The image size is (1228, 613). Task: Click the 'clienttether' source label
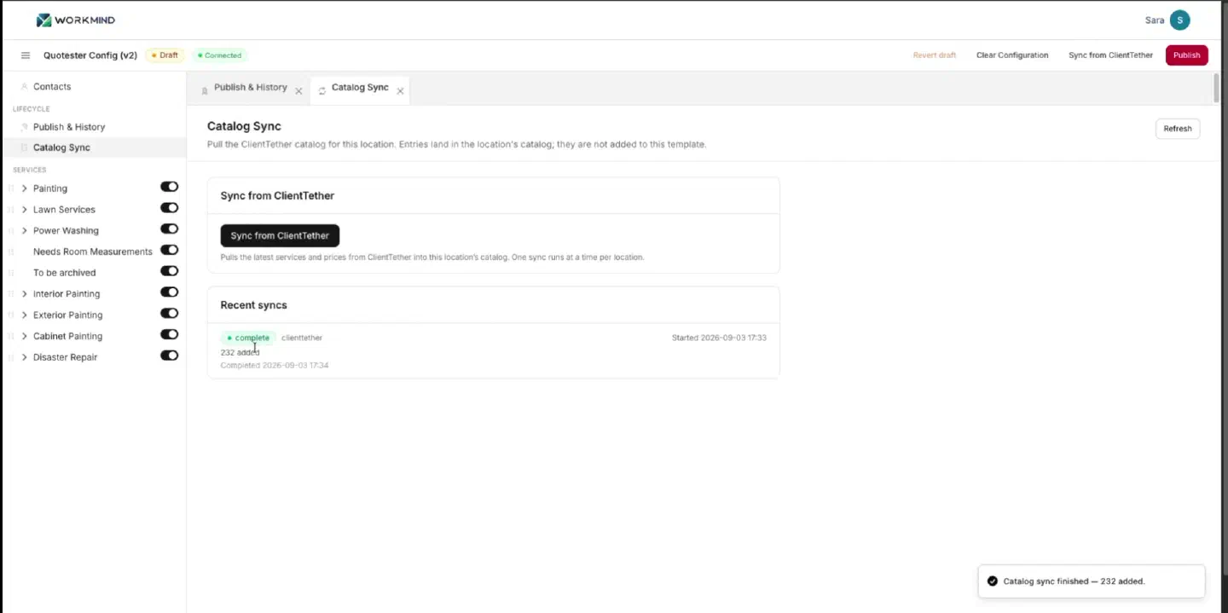point(302,338)
